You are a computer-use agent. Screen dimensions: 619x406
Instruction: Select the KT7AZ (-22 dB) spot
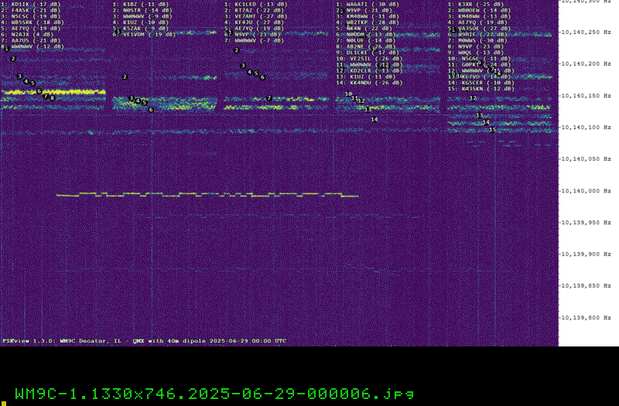[255, 10]
